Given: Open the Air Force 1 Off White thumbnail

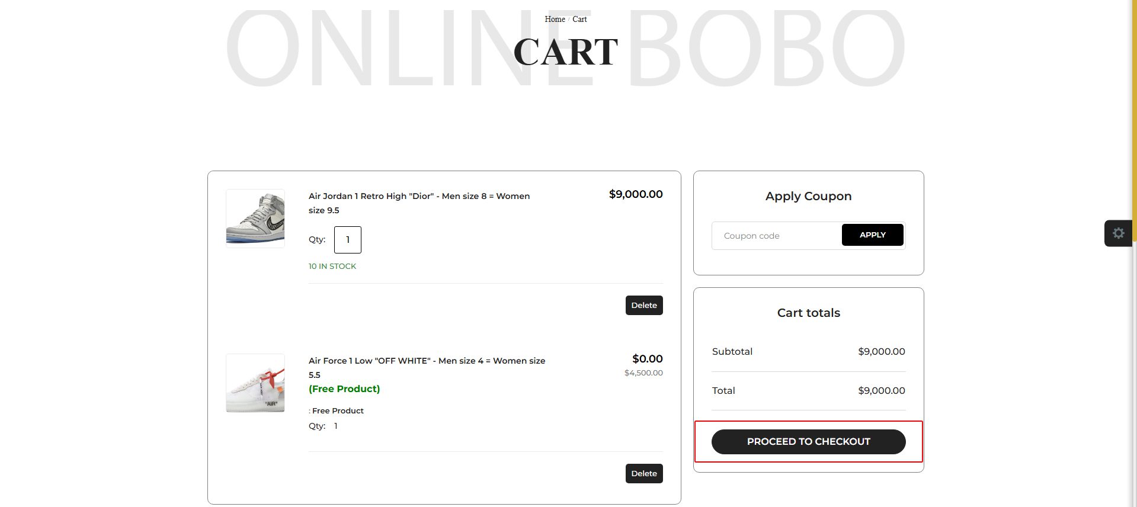Looking at the screenshot, I should [255, 383].
